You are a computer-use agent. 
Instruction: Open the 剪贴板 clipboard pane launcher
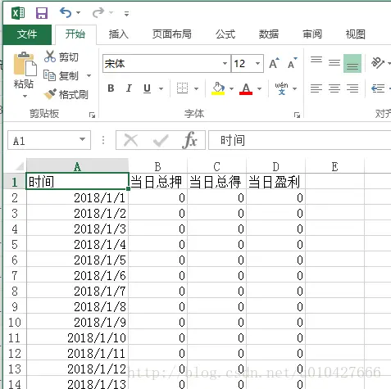92,115
